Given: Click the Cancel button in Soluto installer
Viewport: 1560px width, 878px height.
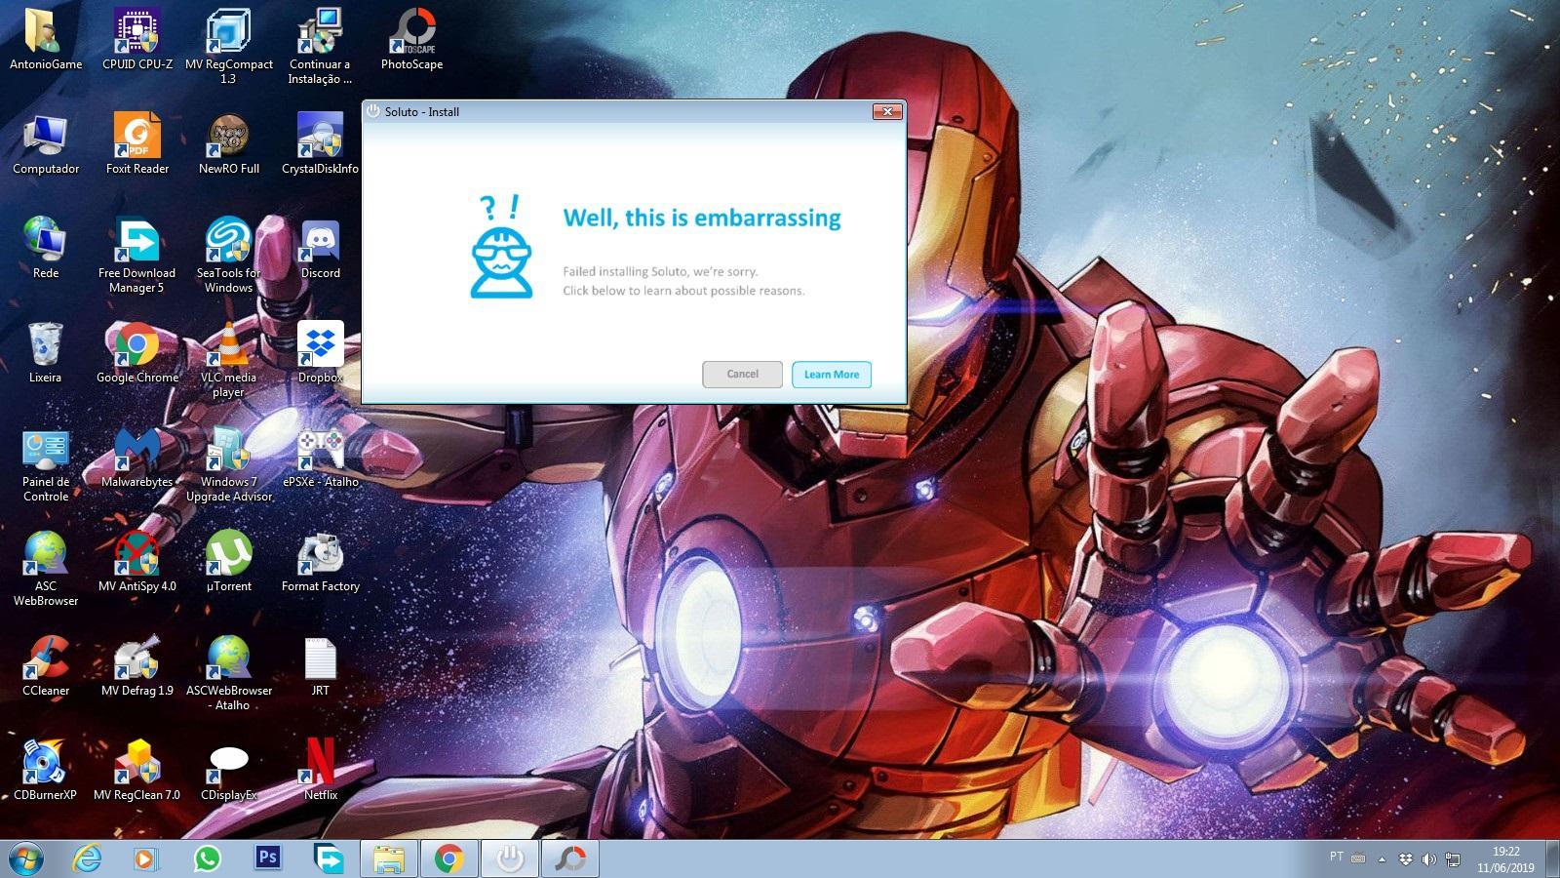Looking at the screenshot, I should (742, 375).
